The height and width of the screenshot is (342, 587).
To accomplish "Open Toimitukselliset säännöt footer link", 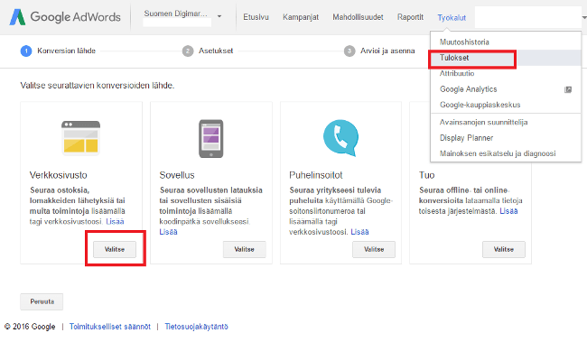I will pyautogui.click(x=110, y=327).
